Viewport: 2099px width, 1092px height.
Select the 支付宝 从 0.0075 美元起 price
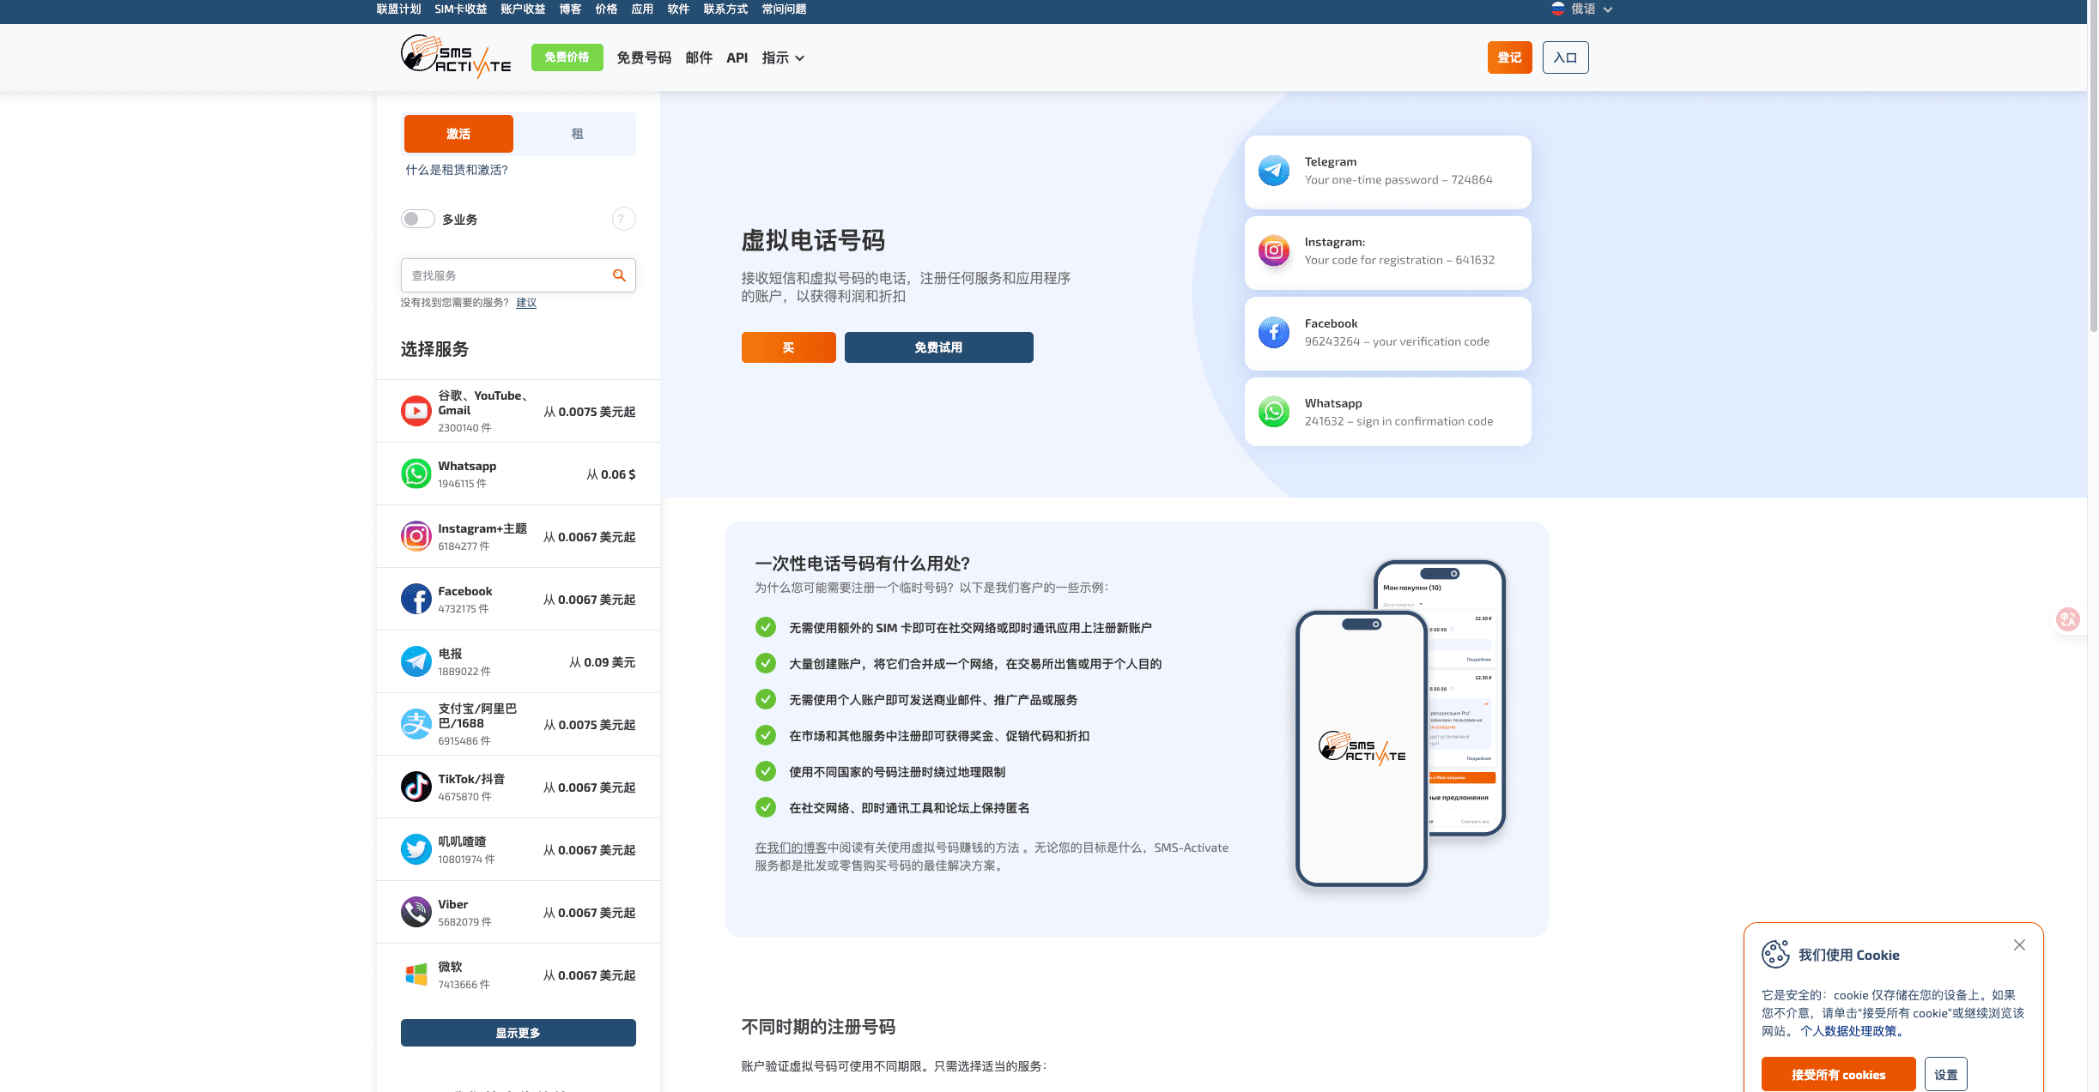(589, 725)
